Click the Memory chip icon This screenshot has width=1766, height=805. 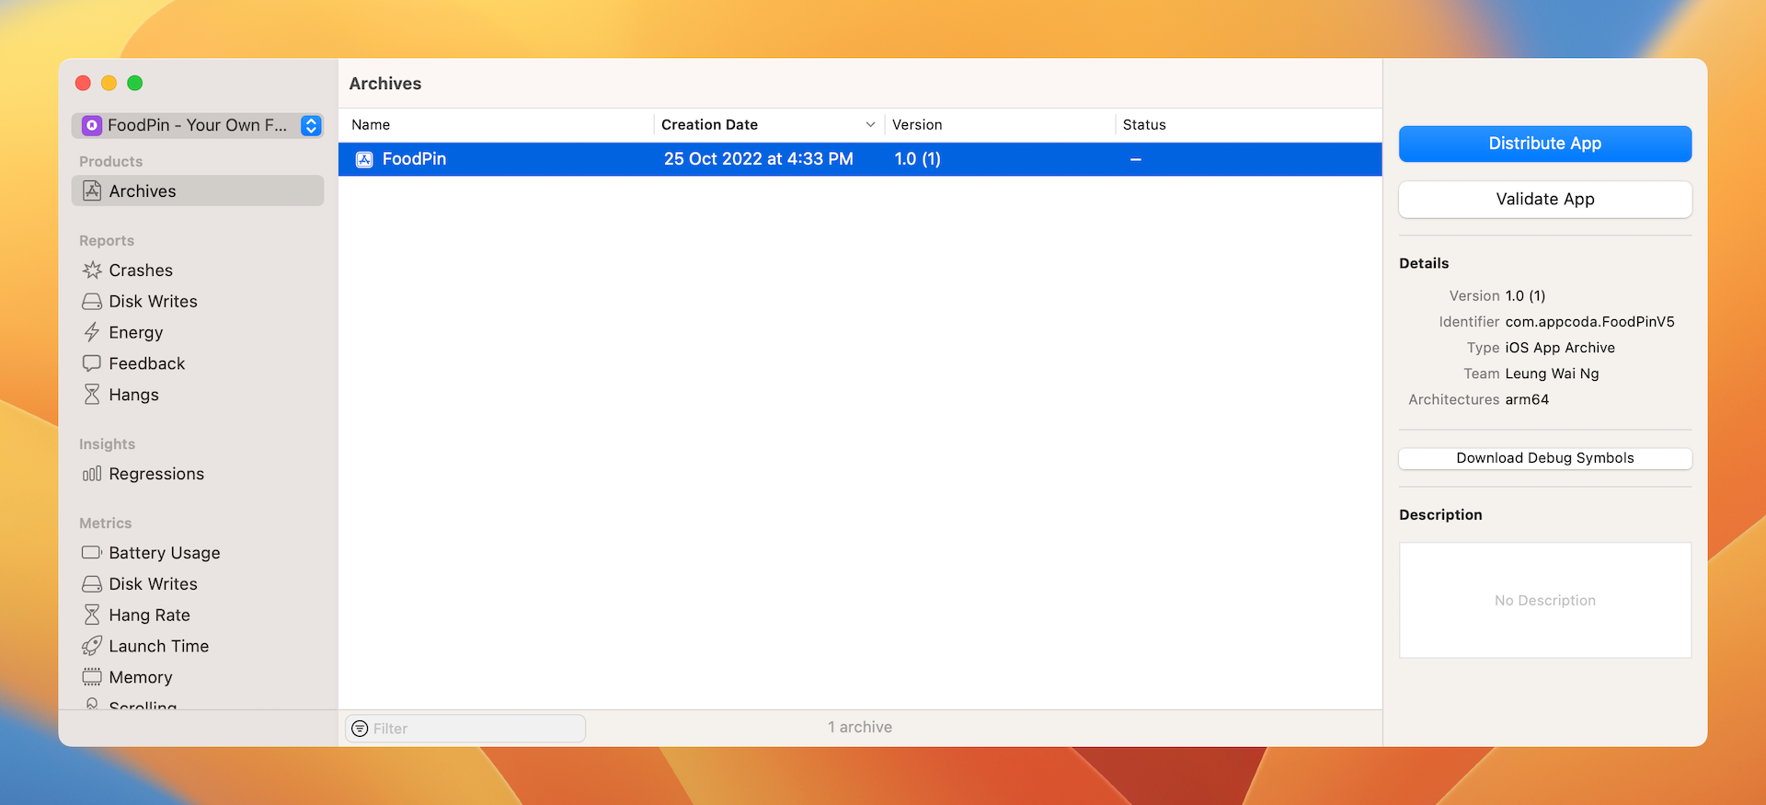coord(92,677)
